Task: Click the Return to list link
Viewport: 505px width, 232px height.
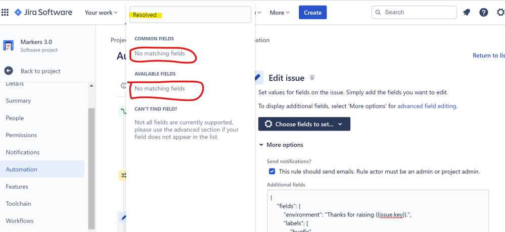Action: tap(488, 55)
